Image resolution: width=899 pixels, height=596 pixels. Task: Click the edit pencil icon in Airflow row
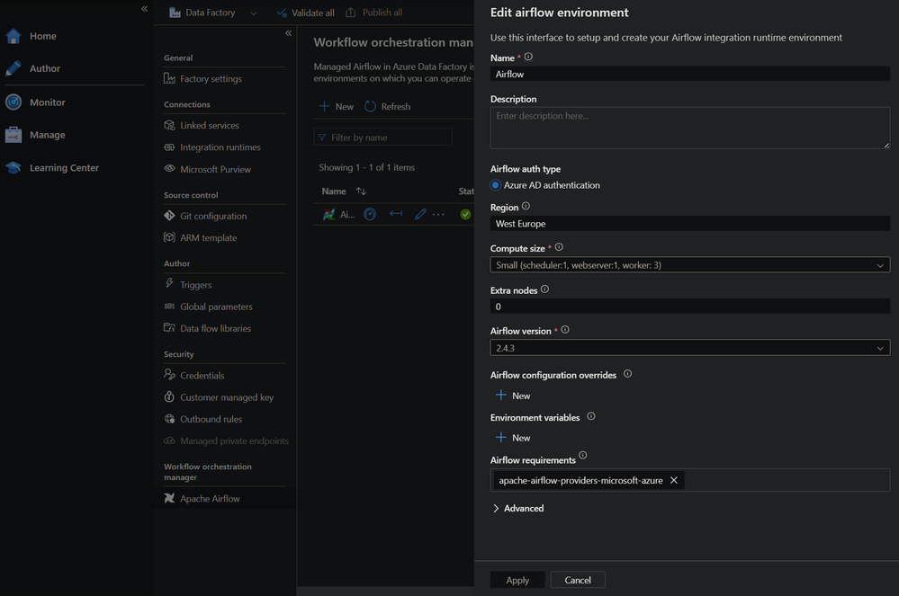(x=420, y=214)
